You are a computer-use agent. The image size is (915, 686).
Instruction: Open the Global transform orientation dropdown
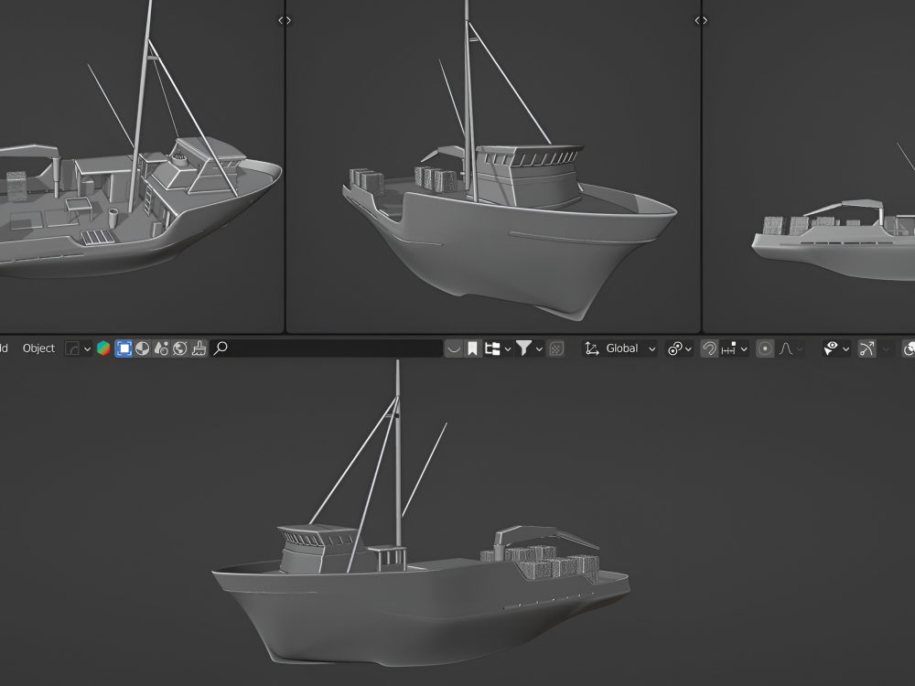point(620,348)
